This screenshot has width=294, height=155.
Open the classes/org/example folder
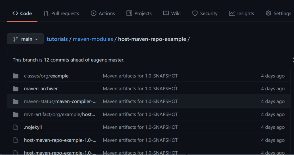pyautogui.click(x=46, y=76)
